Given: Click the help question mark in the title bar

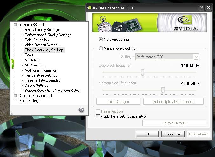Looking at the screenshot, I should click(201, 8).
